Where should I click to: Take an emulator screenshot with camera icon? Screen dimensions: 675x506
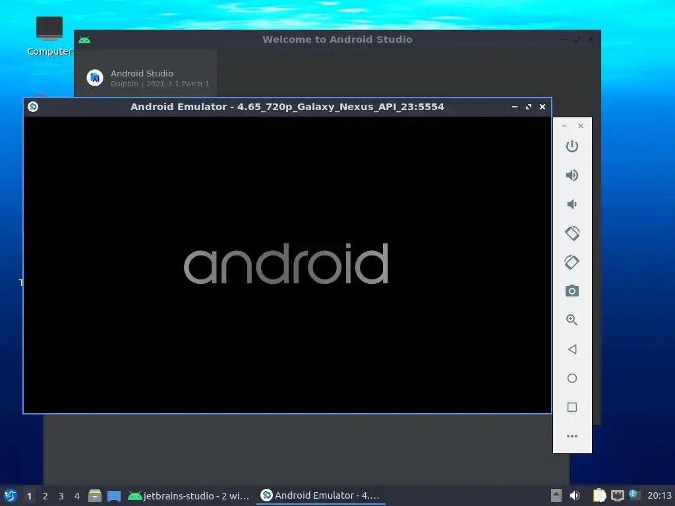(572, 291)
